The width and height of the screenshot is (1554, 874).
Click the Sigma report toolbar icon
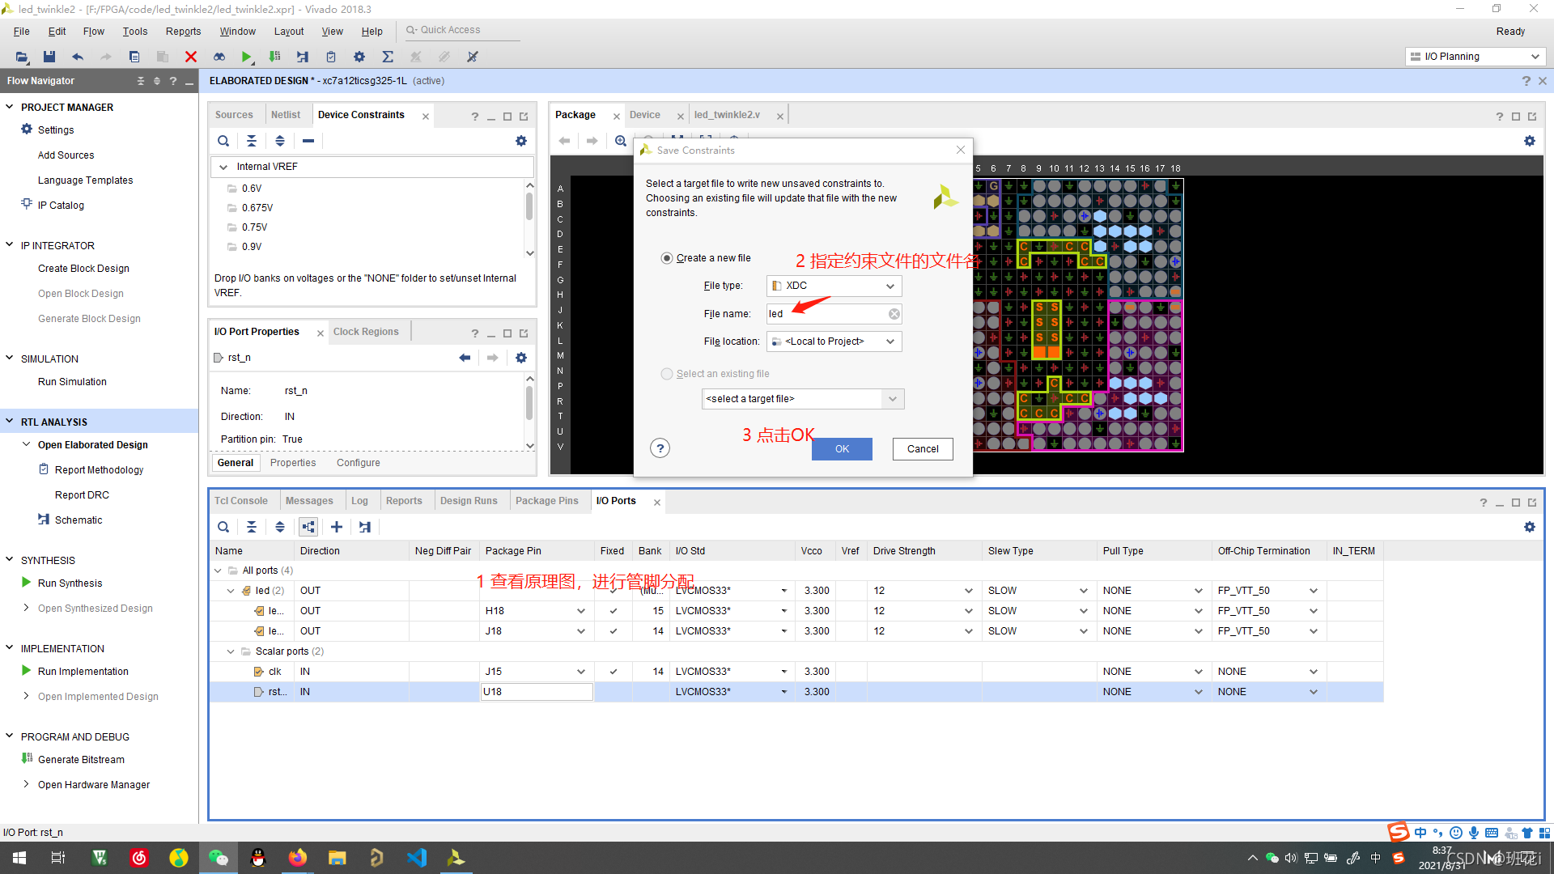point(388,57)
